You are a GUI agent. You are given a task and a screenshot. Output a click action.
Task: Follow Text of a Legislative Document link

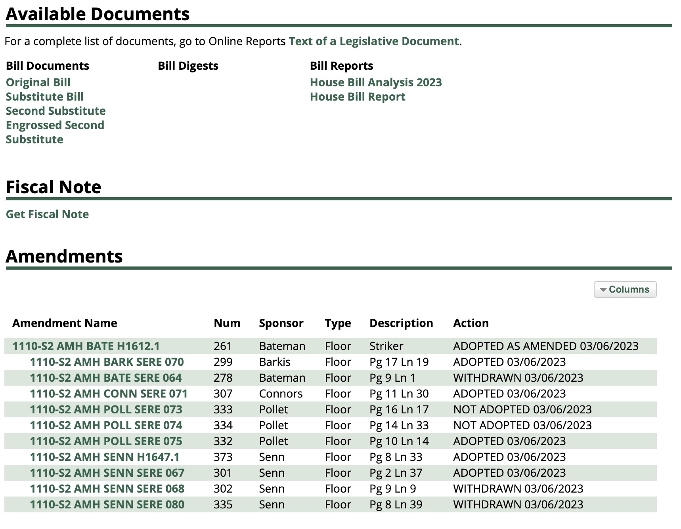373,41
